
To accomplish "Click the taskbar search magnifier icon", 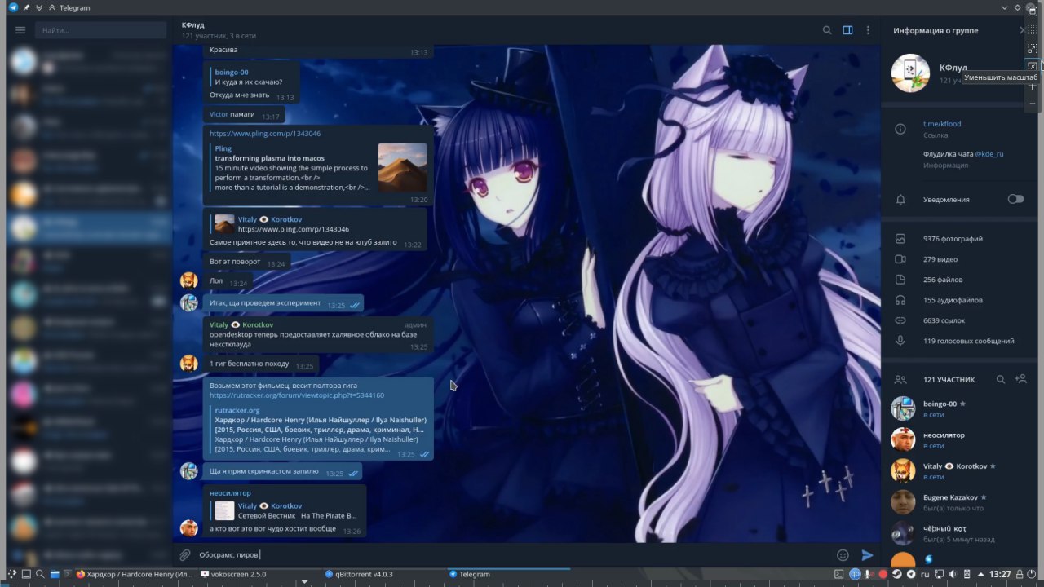I will 40,574.
